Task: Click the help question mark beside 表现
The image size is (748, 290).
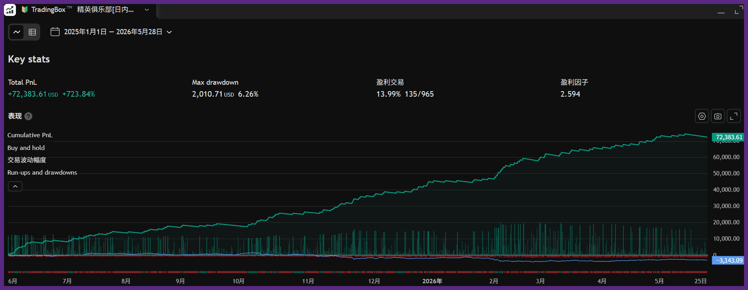Action: [x=28, y=116]
